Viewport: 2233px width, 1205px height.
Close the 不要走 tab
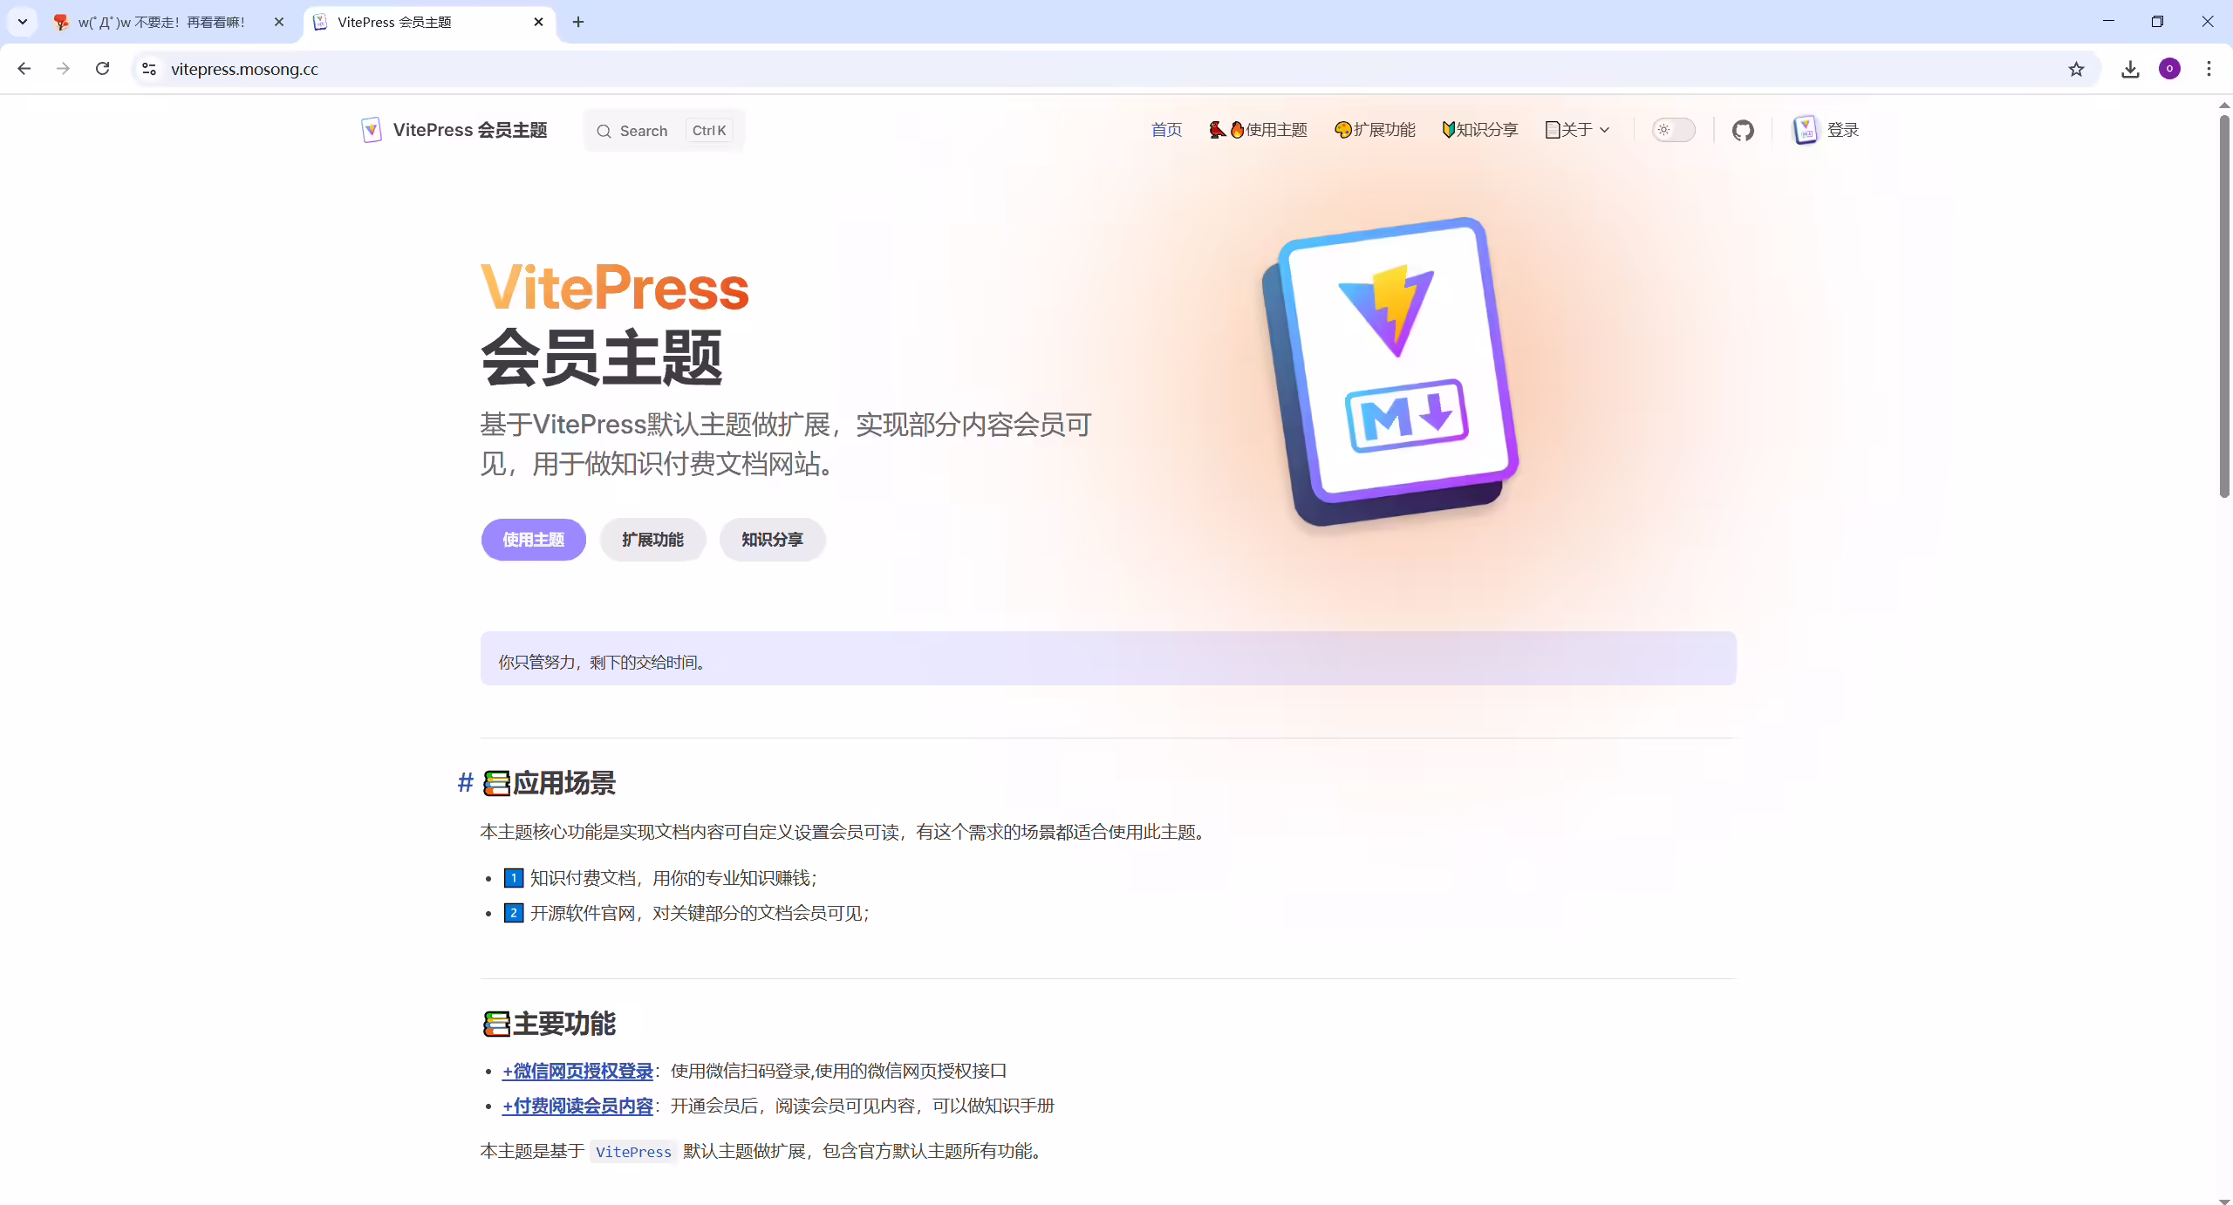279,22
